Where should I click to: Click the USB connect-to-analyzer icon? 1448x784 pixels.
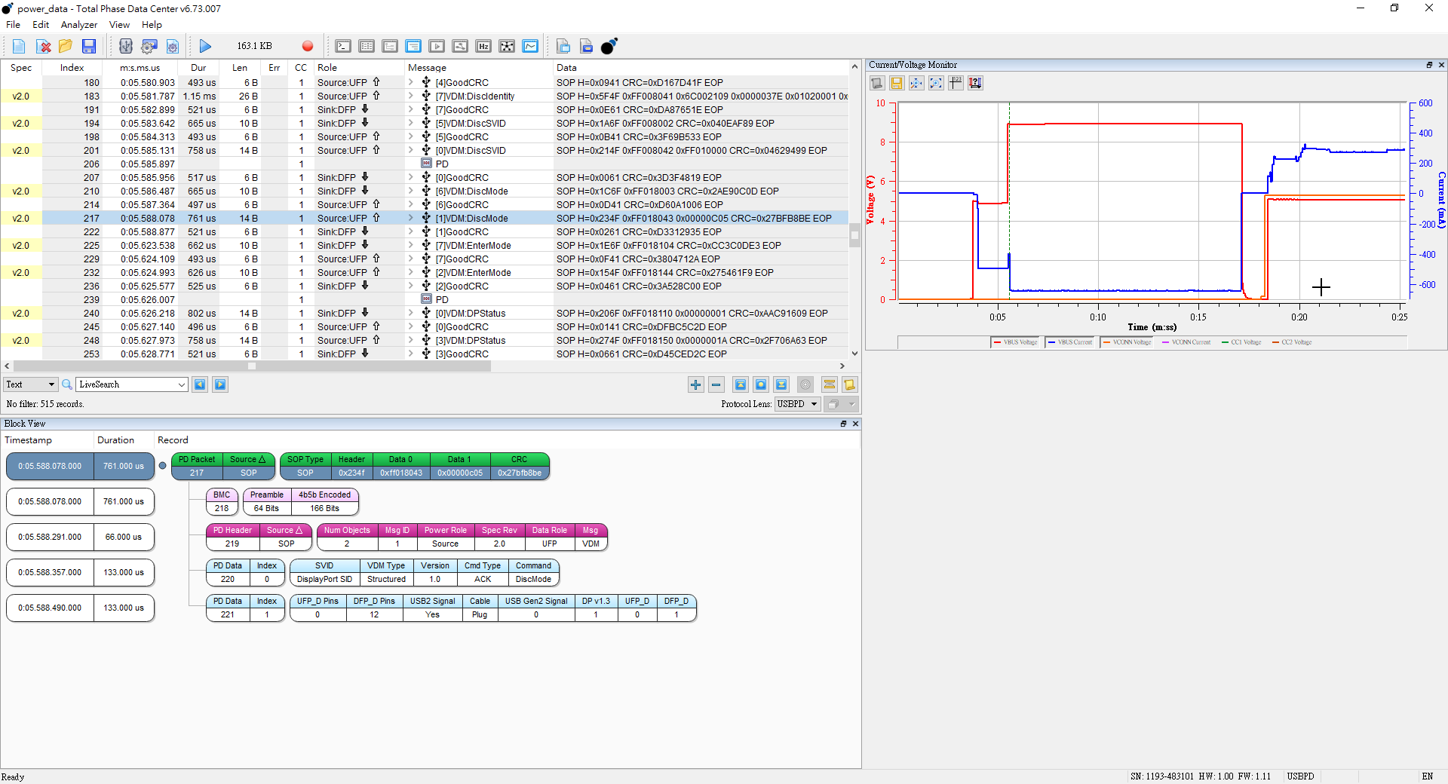(x=126, y=46)
